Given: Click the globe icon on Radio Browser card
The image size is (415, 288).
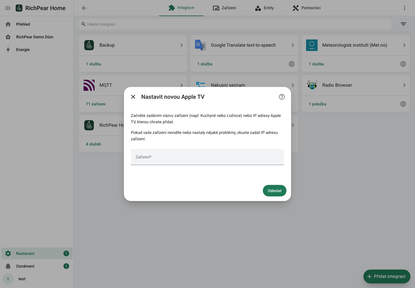Looking at the screenshot, I should pyautogui.click(x=403, y=104).
